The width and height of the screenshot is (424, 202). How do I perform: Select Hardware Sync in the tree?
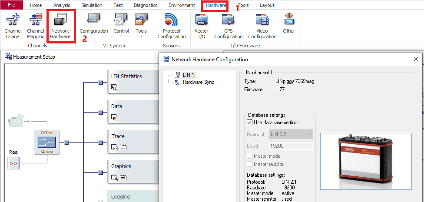198,82
